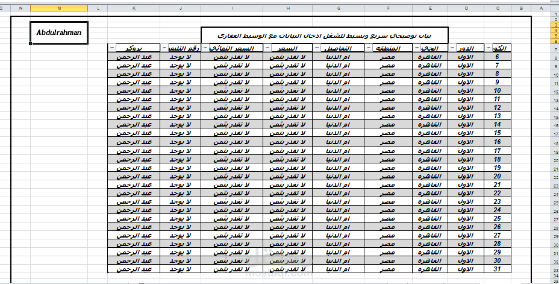Screen dimensions: 559x284
Task: Open the filter dropdown on المنطقه header
Action: click(x=369, y=48)
